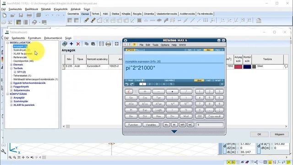This screenshot has height=165, width=293.
Task: Click the yellow X icon in status bar
Action: (229, 162)
